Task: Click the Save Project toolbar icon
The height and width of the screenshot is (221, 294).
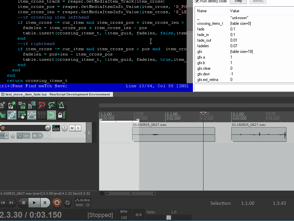Action: tap(22, 105)
